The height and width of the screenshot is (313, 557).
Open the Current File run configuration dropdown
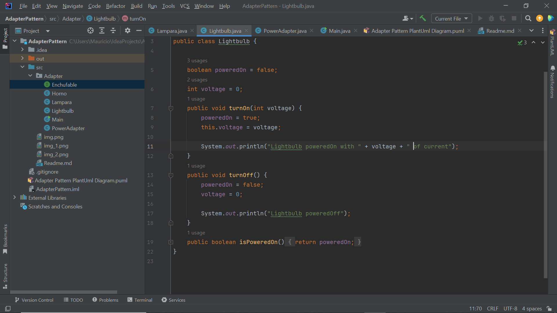coord(451,19)
